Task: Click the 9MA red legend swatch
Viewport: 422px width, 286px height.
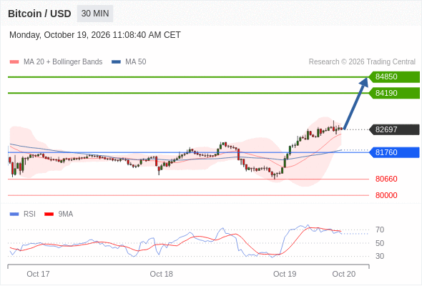Action: click(x=49, y=214)
